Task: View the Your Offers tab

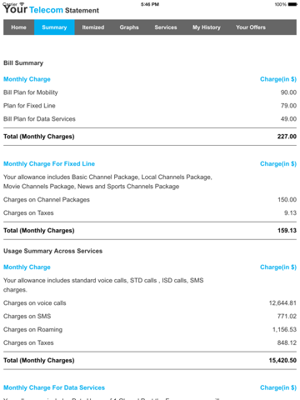Action: point(251,27)
